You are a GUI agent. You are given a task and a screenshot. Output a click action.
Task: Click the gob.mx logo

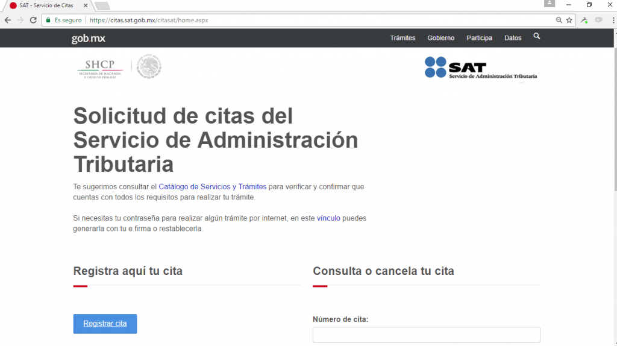88,38
